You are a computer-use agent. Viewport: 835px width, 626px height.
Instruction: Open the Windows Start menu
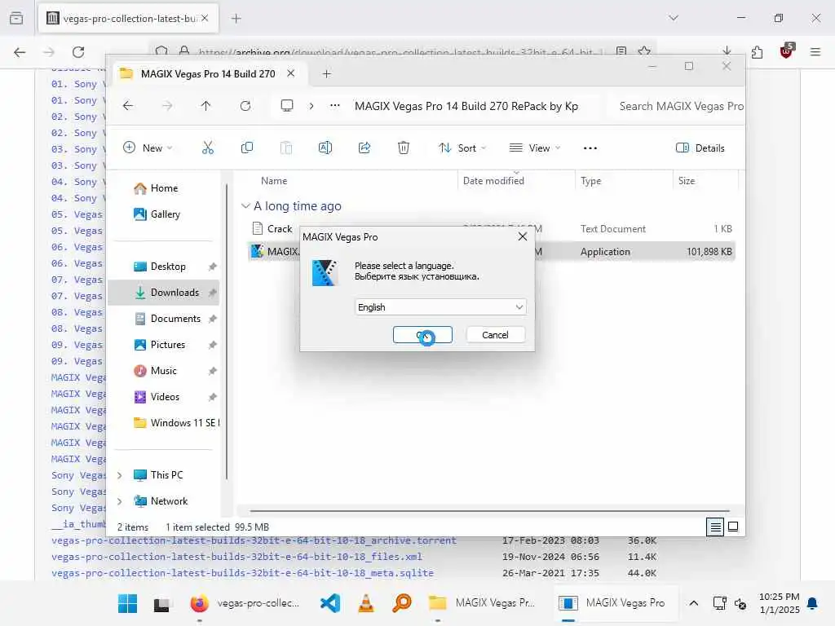[x=128, y=603]
